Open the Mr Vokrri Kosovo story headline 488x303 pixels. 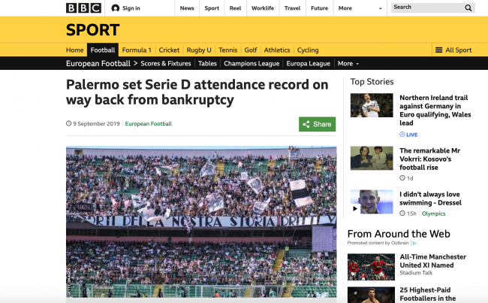coord(429,159)
